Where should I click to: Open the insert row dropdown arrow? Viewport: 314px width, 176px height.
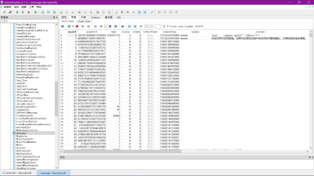pos(73,26)
